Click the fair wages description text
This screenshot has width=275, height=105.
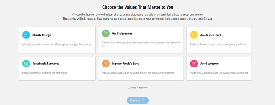coord(138,73)
